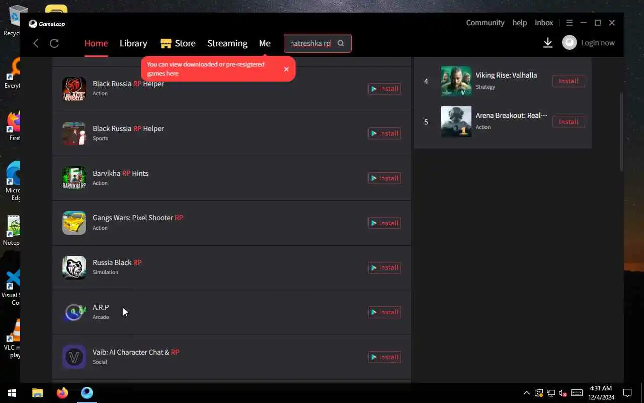Viewport: 644px width, 403px height.
Task: Click the search magnifier icon
Action: (x=341, y=43)
